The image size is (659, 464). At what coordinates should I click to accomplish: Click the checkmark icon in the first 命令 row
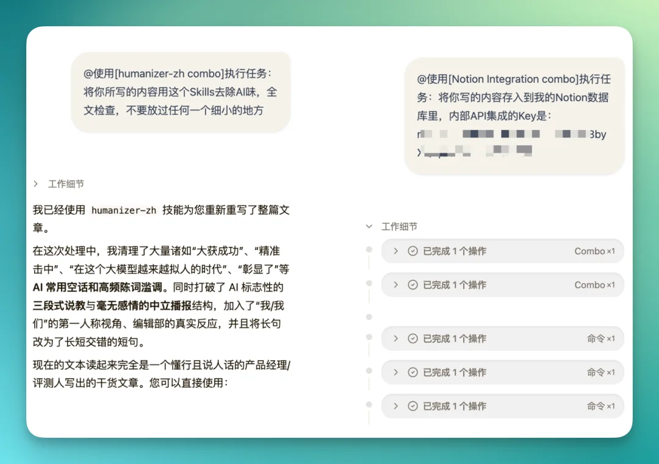pyautogui.click(x=412, y=338)
